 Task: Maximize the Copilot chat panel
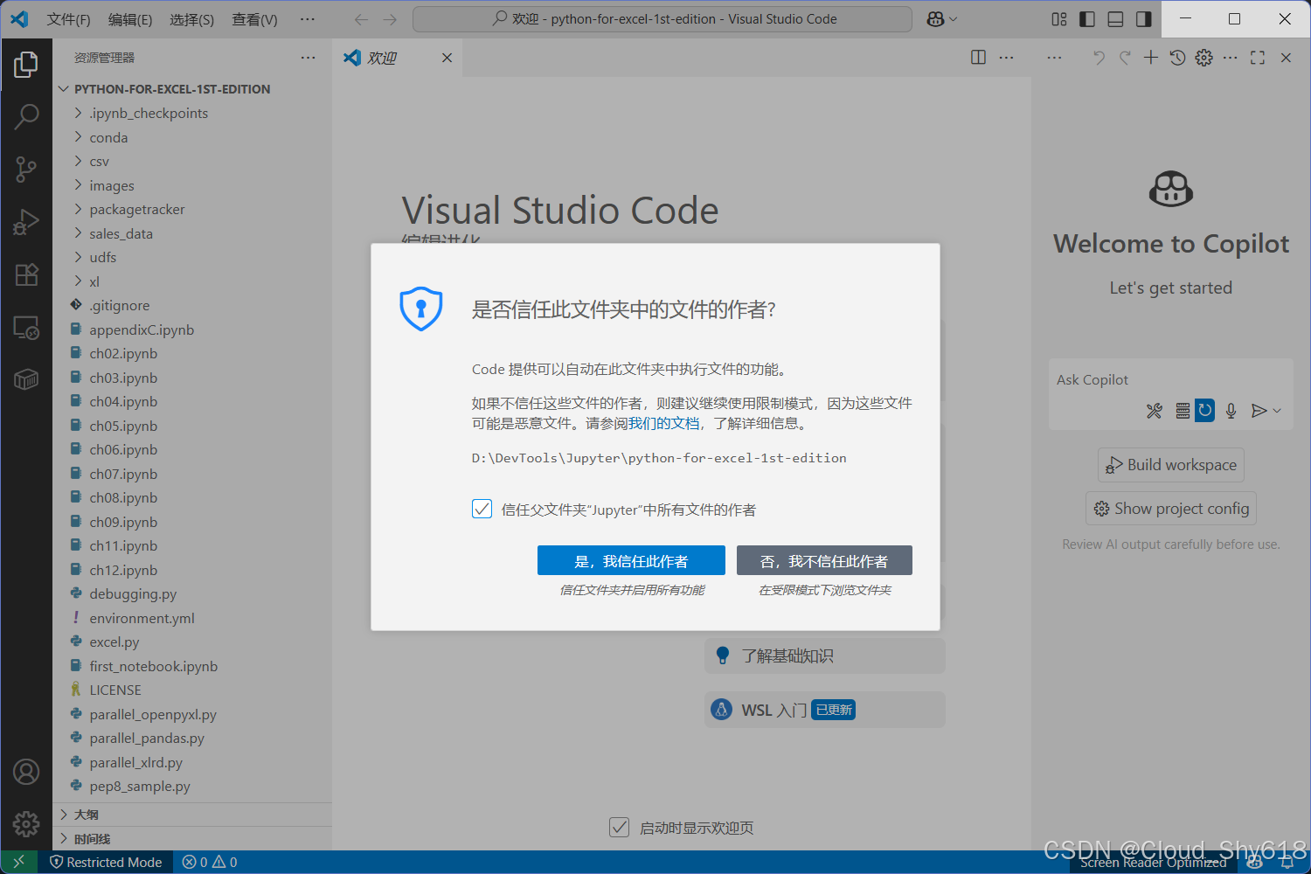click(x=1258, y=57)
